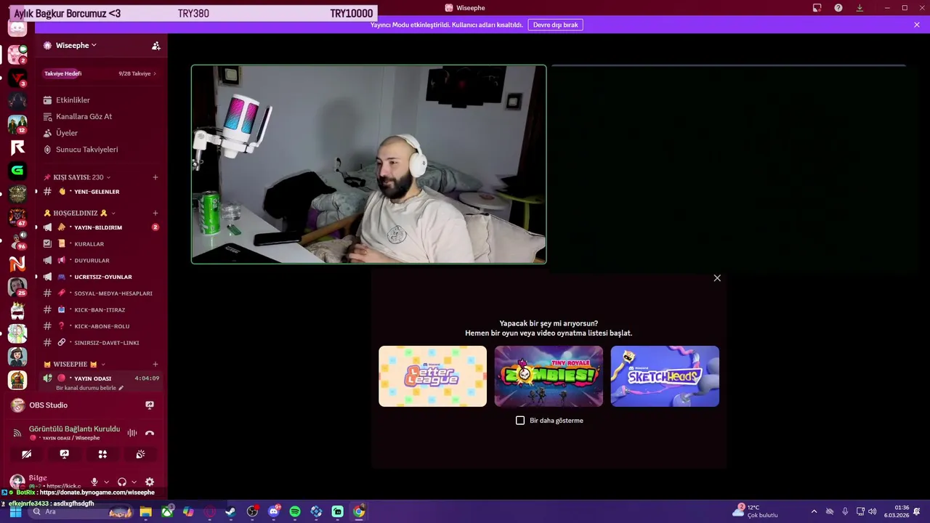Open Discord inbox icon in title bar
Screen dimensions: 930x523
coord(817,8)
